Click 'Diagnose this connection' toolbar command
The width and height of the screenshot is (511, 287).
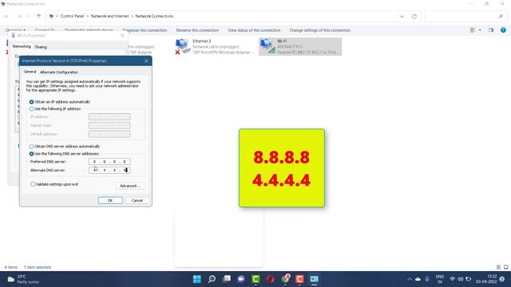145,30
